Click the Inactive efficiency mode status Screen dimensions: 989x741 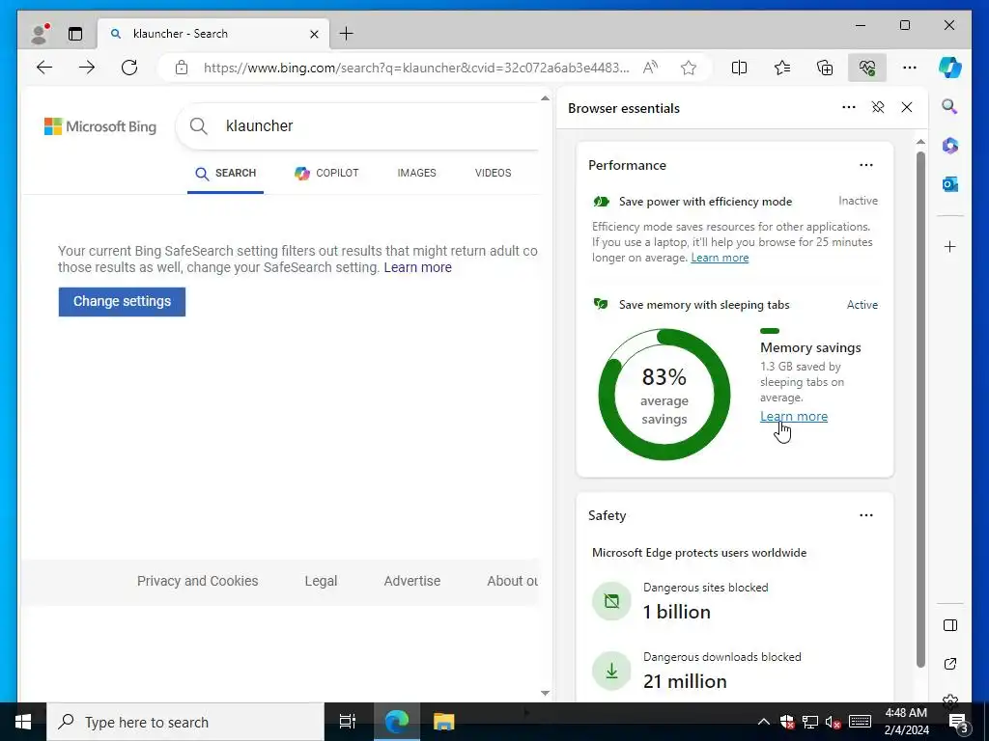point(858,201)
